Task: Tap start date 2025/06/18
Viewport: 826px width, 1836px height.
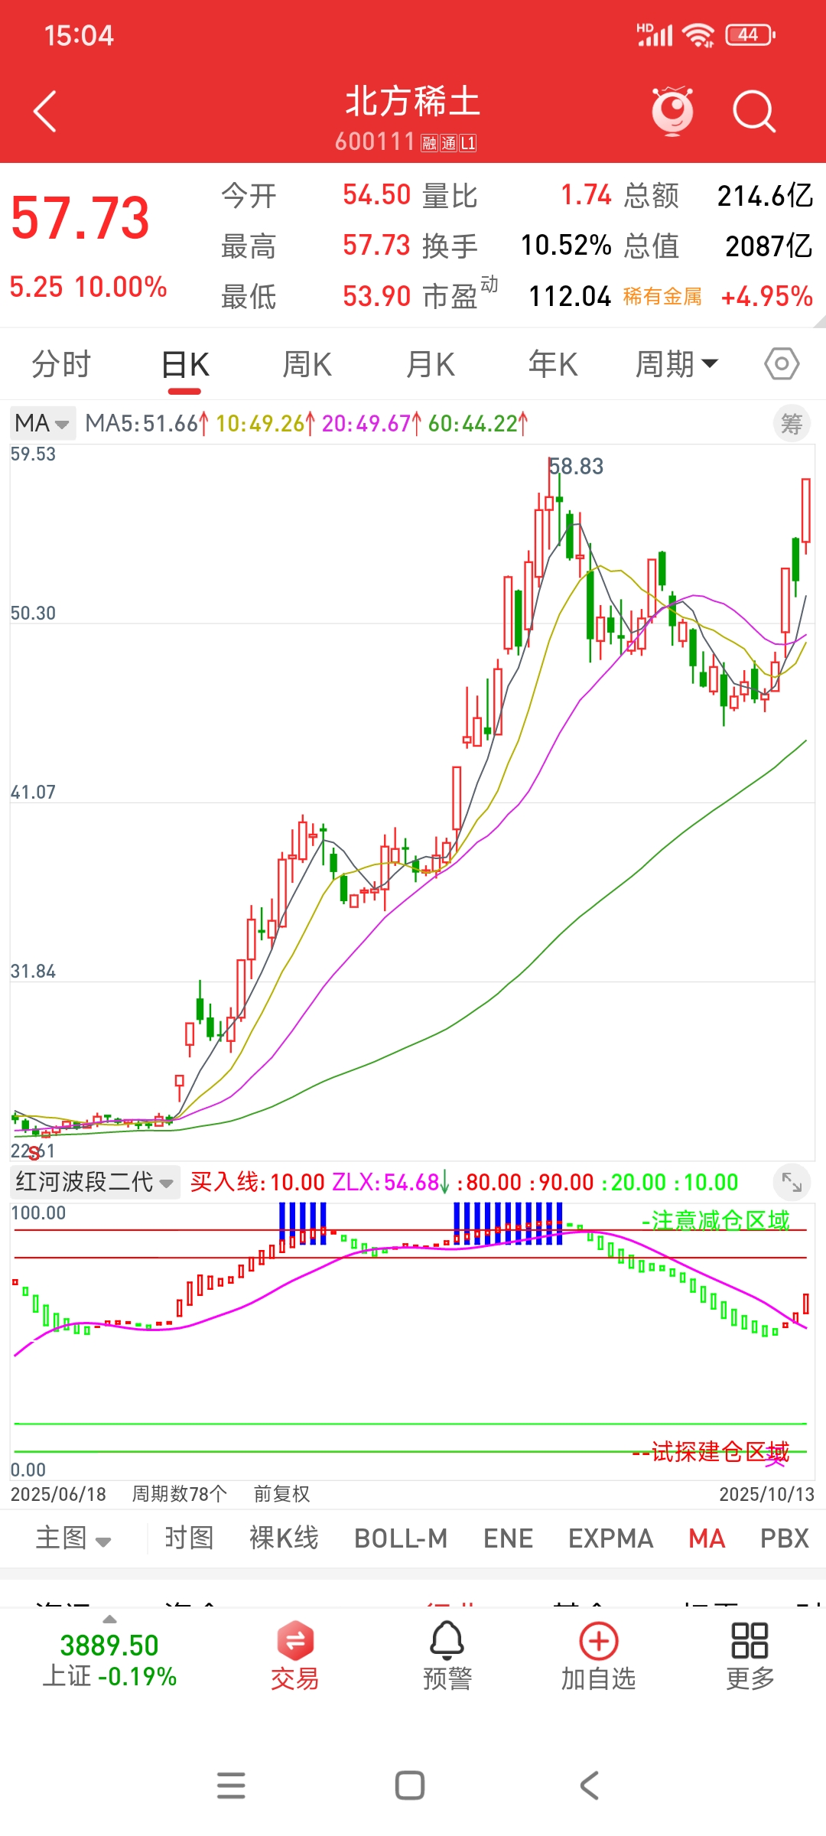Action: (58, 1494)
